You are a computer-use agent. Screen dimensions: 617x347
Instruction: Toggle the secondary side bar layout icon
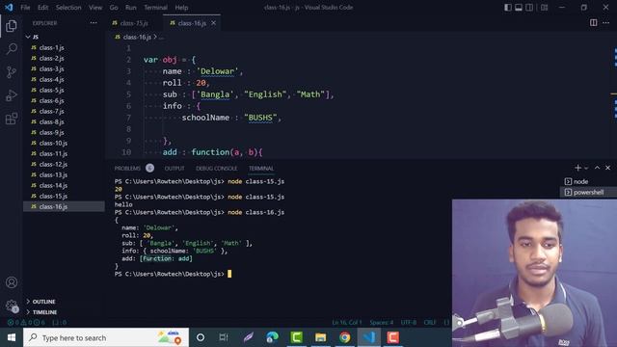(x=529, y=8)
